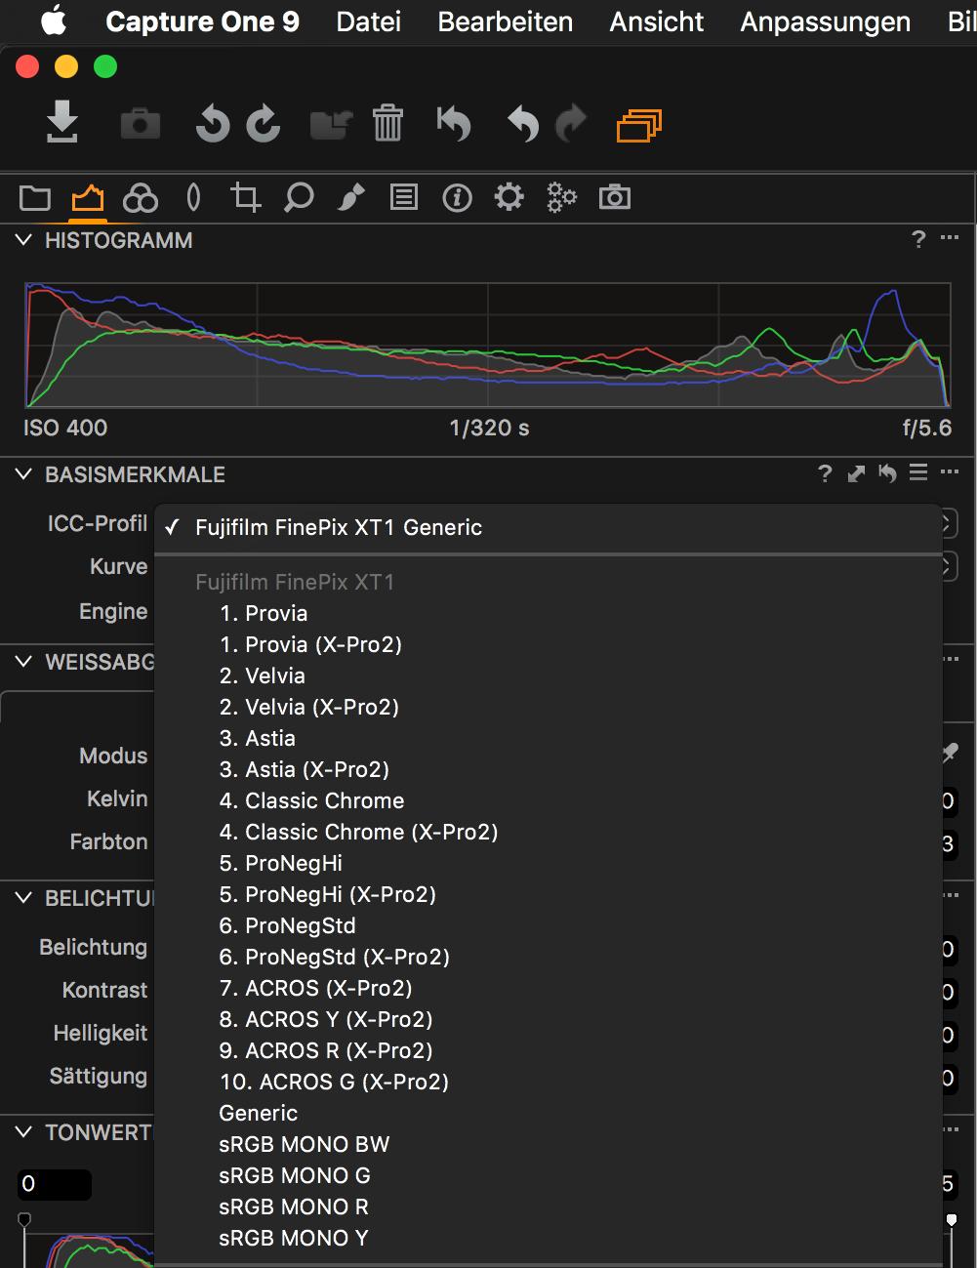Open Basismerkmale panel options dots
Viewport: 977px width, 1268px height.
(x=950, y=472)
